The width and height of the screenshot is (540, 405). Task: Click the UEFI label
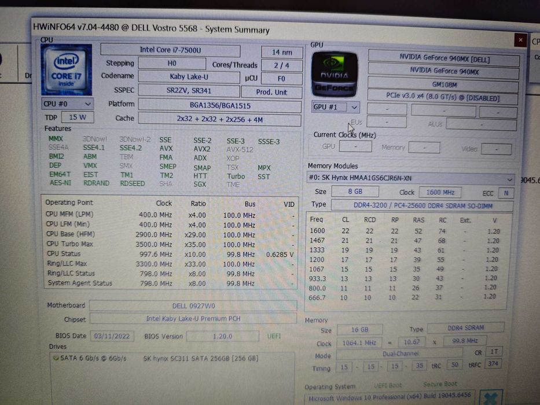[x=274, y=336]
